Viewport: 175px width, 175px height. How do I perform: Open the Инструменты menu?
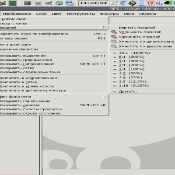pos(81,14)
